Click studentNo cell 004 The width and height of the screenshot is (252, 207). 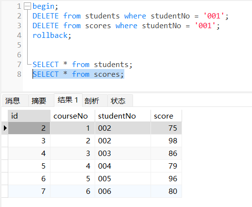tap(123, 166)
